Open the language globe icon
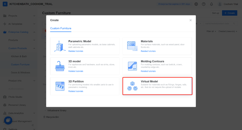Image resolution: width=242 pixels, height=130 pixels. pyautogui.click(x=196, y=4)
